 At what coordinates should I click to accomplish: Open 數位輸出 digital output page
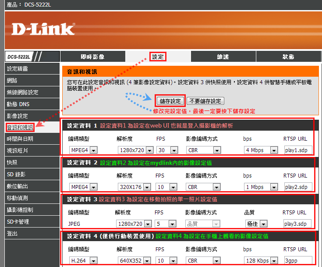pos(32,186)
